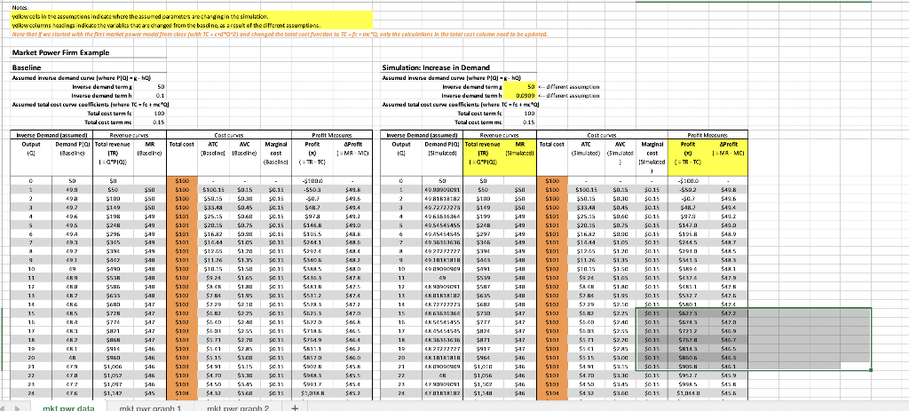Viewport: 909px width, 411px height.
Task: Select the Baseline section heading cell
Action: 27,67
